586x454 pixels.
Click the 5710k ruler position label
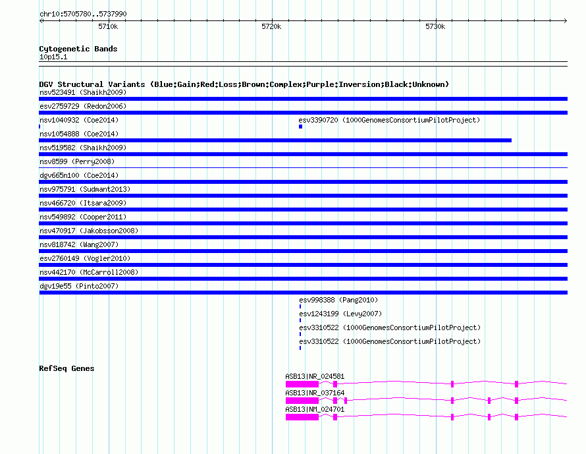[x=108, y=26]
